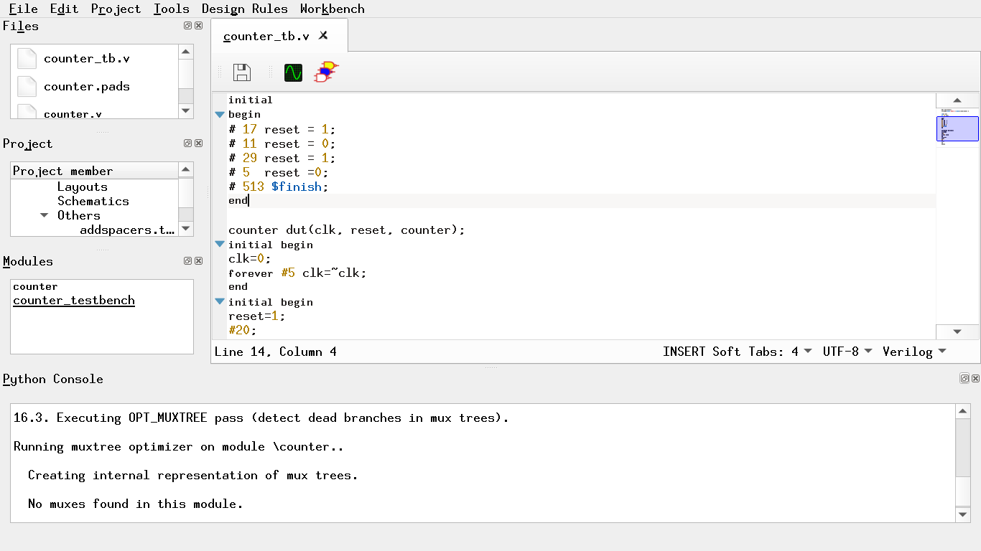Select the counter_tb.v file icon
The image size is (981, 551).
[x=27, y=59]
